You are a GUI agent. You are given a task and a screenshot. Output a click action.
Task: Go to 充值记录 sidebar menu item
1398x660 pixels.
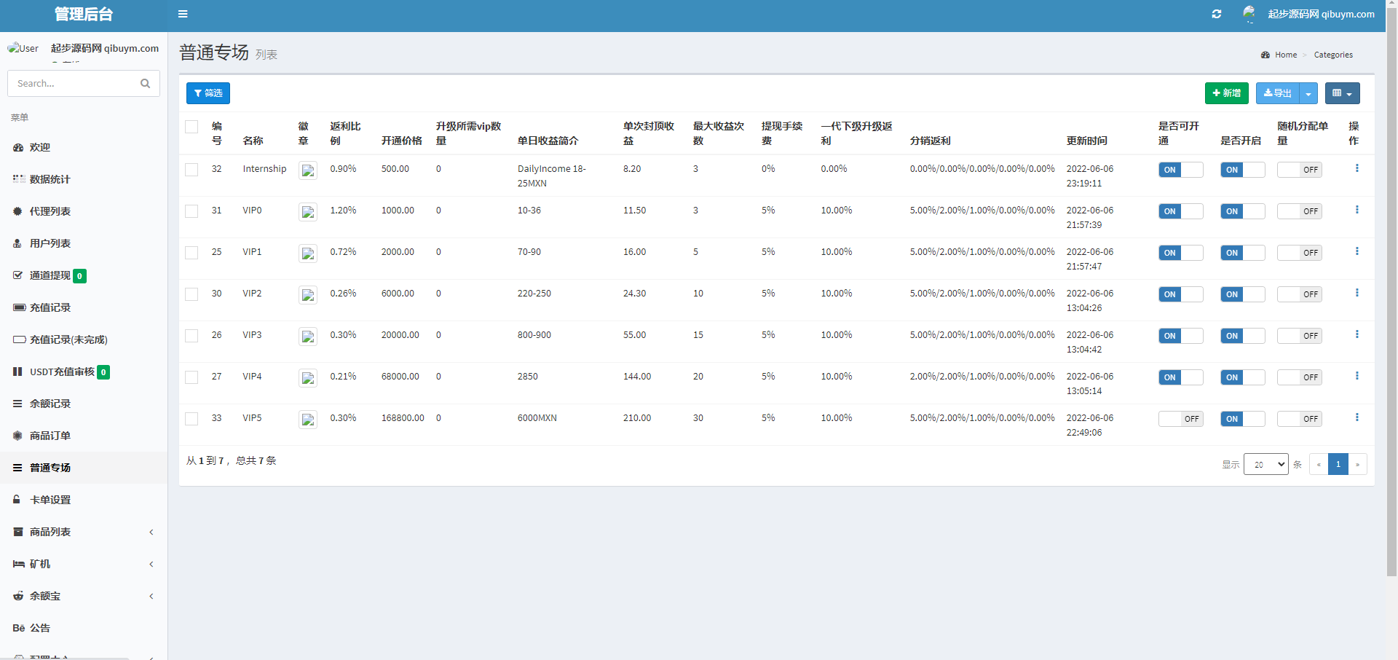point(50,307)
